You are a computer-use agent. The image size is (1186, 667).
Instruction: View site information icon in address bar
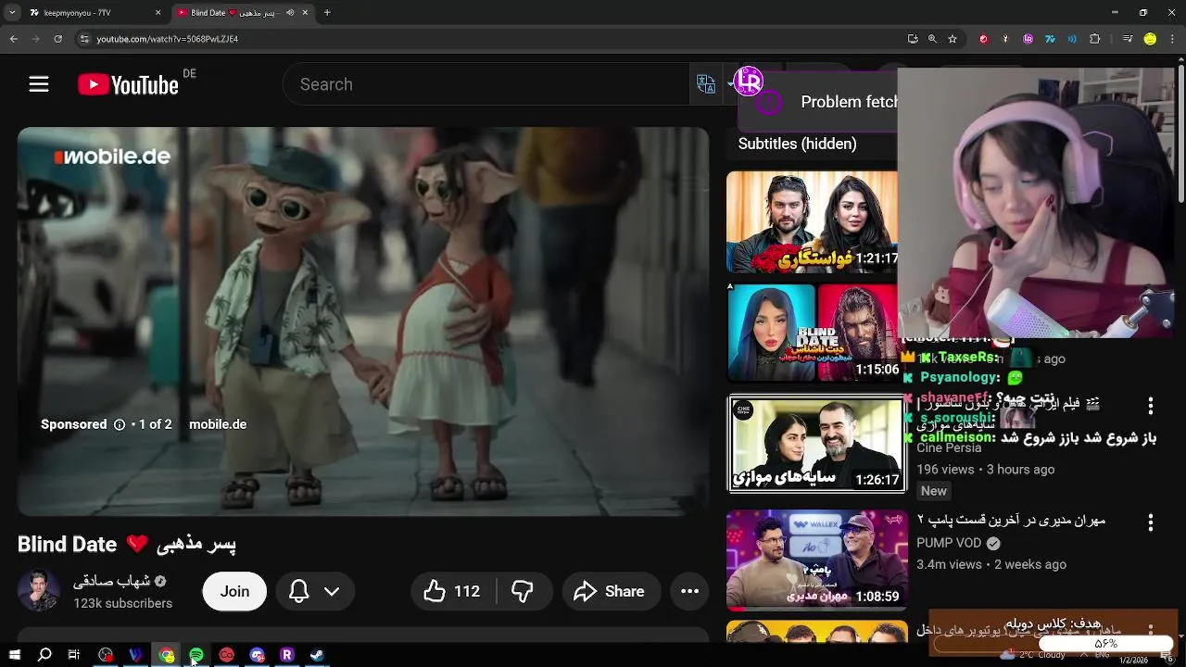pyautogui.click(x=84, y=39)
